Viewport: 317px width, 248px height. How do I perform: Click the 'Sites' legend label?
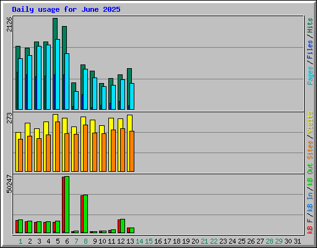(310, 150)
